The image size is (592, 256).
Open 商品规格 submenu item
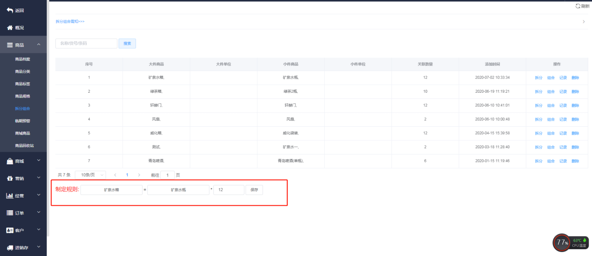(x=23, y=96)
